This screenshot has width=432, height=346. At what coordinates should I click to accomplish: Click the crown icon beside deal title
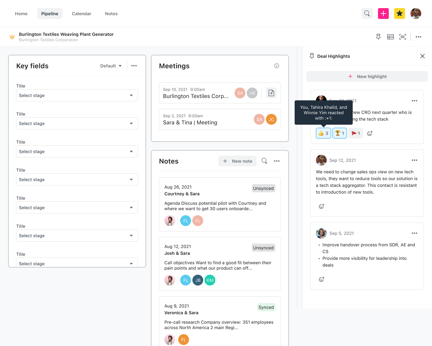(12, 37)
